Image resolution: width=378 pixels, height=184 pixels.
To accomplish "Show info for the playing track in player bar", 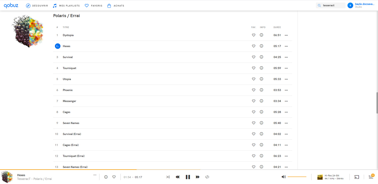I will [106, 177].
